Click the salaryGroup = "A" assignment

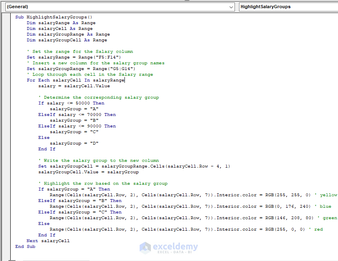coord(74,109)
